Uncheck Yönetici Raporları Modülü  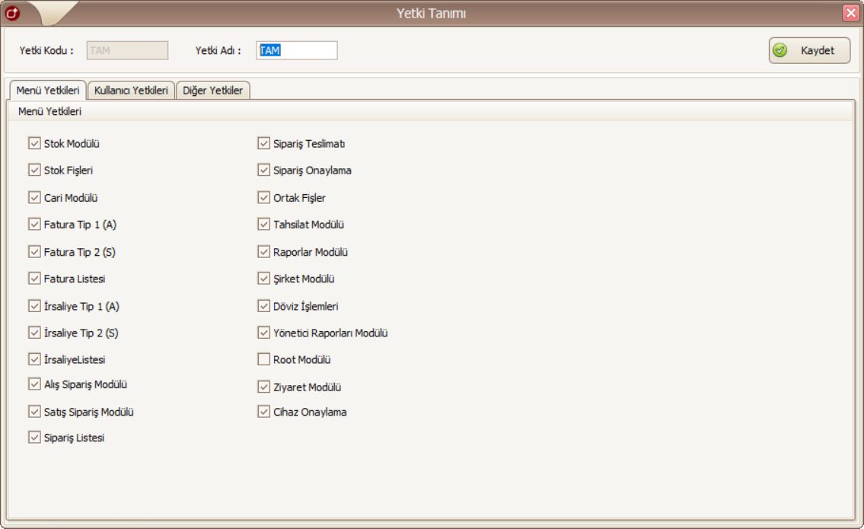pos(264,332)
